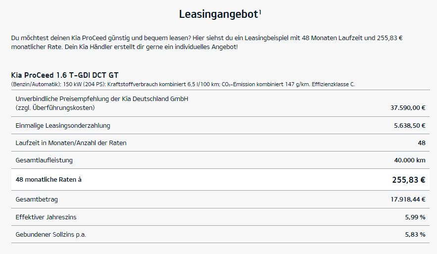This screenshot has width=437, height=254.
Task: Click the 48 monatliche Raten à label
Action: click(49, 179)
